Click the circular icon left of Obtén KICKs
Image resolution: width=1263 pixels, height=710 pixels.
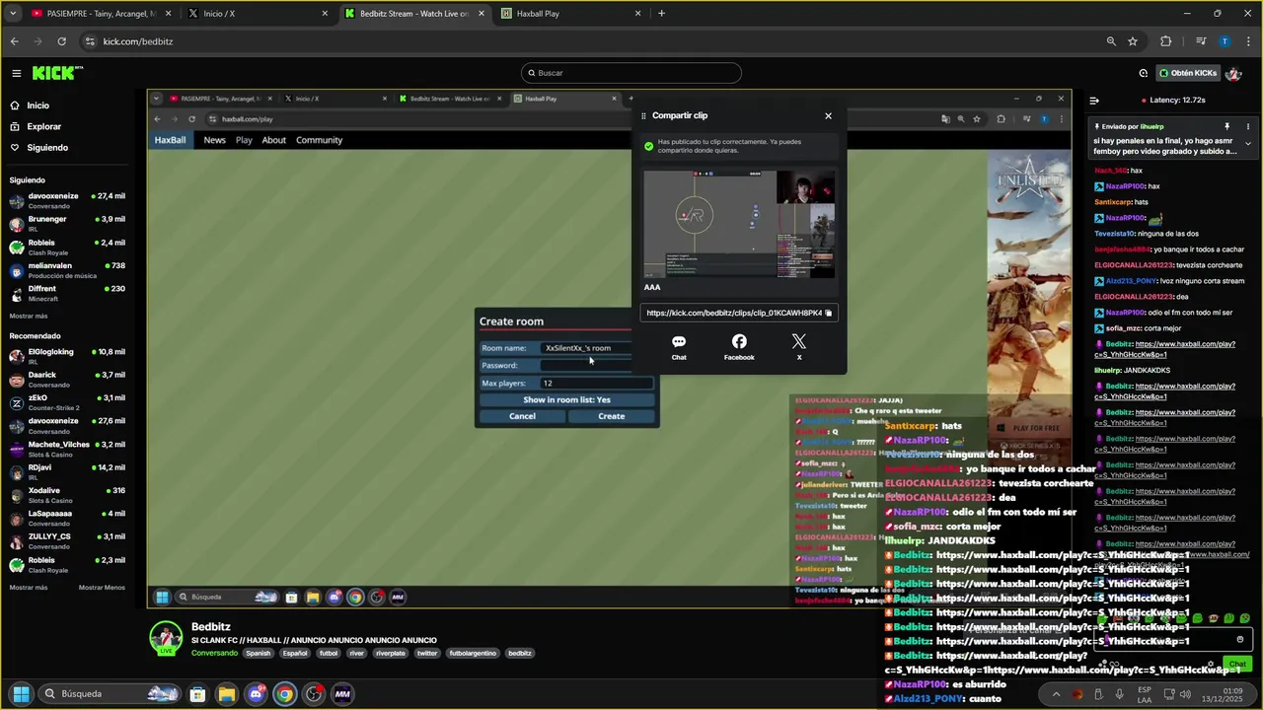point(1143,73)
